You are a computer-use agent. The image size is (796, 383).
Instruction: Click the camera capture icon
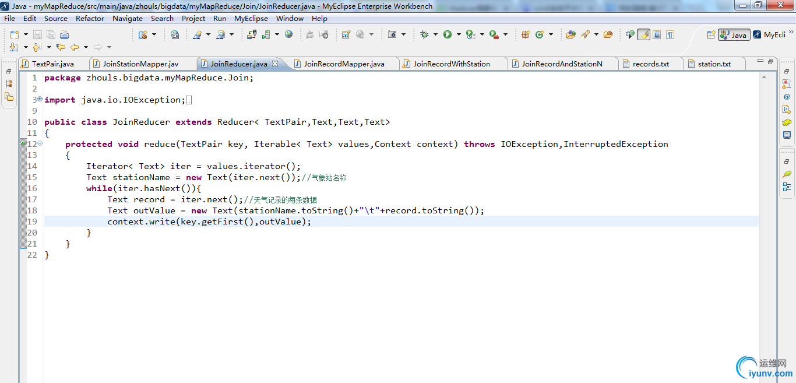(392, 34)
